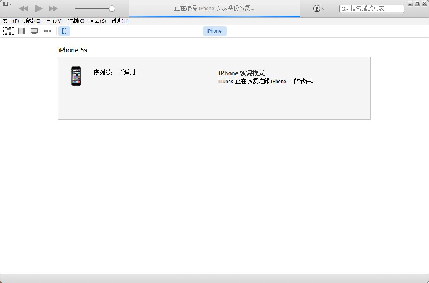Screen dimensions: 429x283
Task: Expand the top-left window menu dropdown
Action: [7, 4]
